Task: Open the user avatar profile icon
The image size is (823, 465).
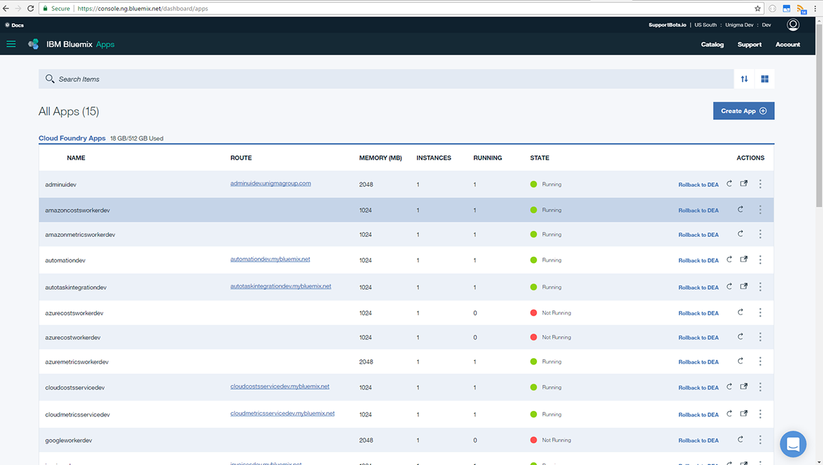Action: click(793, 25)
